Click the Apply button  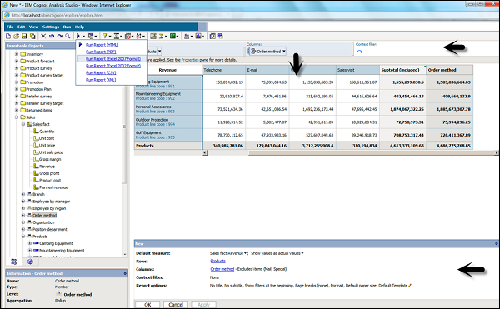(203, 305)
